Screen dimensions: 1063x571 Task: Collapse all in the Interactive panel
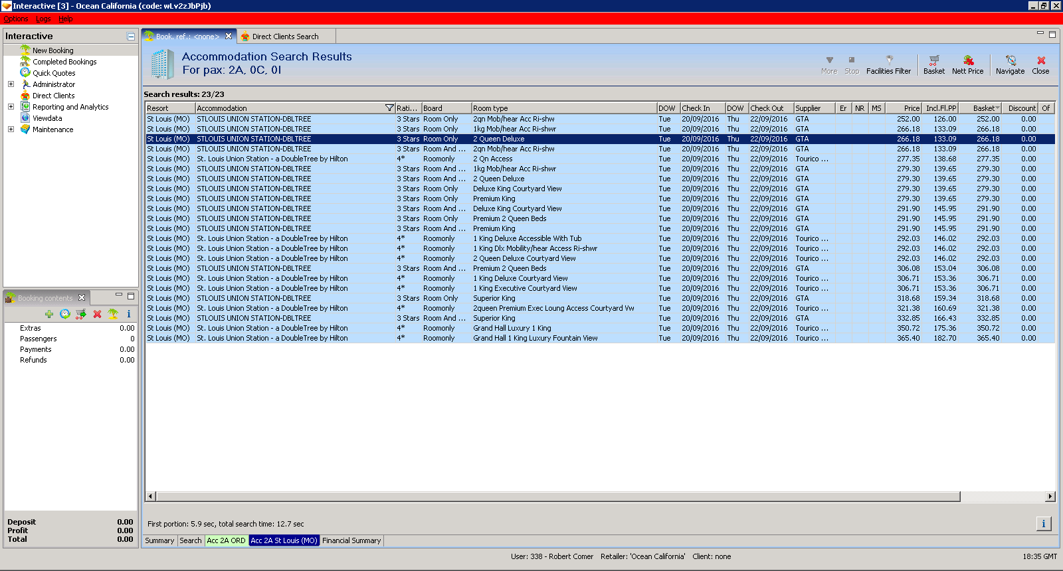(x=131, y=37)
